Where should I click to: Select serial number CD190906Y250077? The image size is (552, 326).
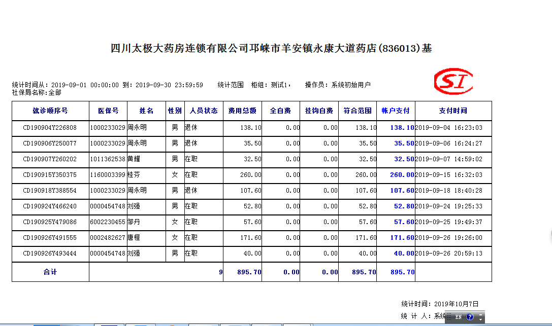point(50,143)
